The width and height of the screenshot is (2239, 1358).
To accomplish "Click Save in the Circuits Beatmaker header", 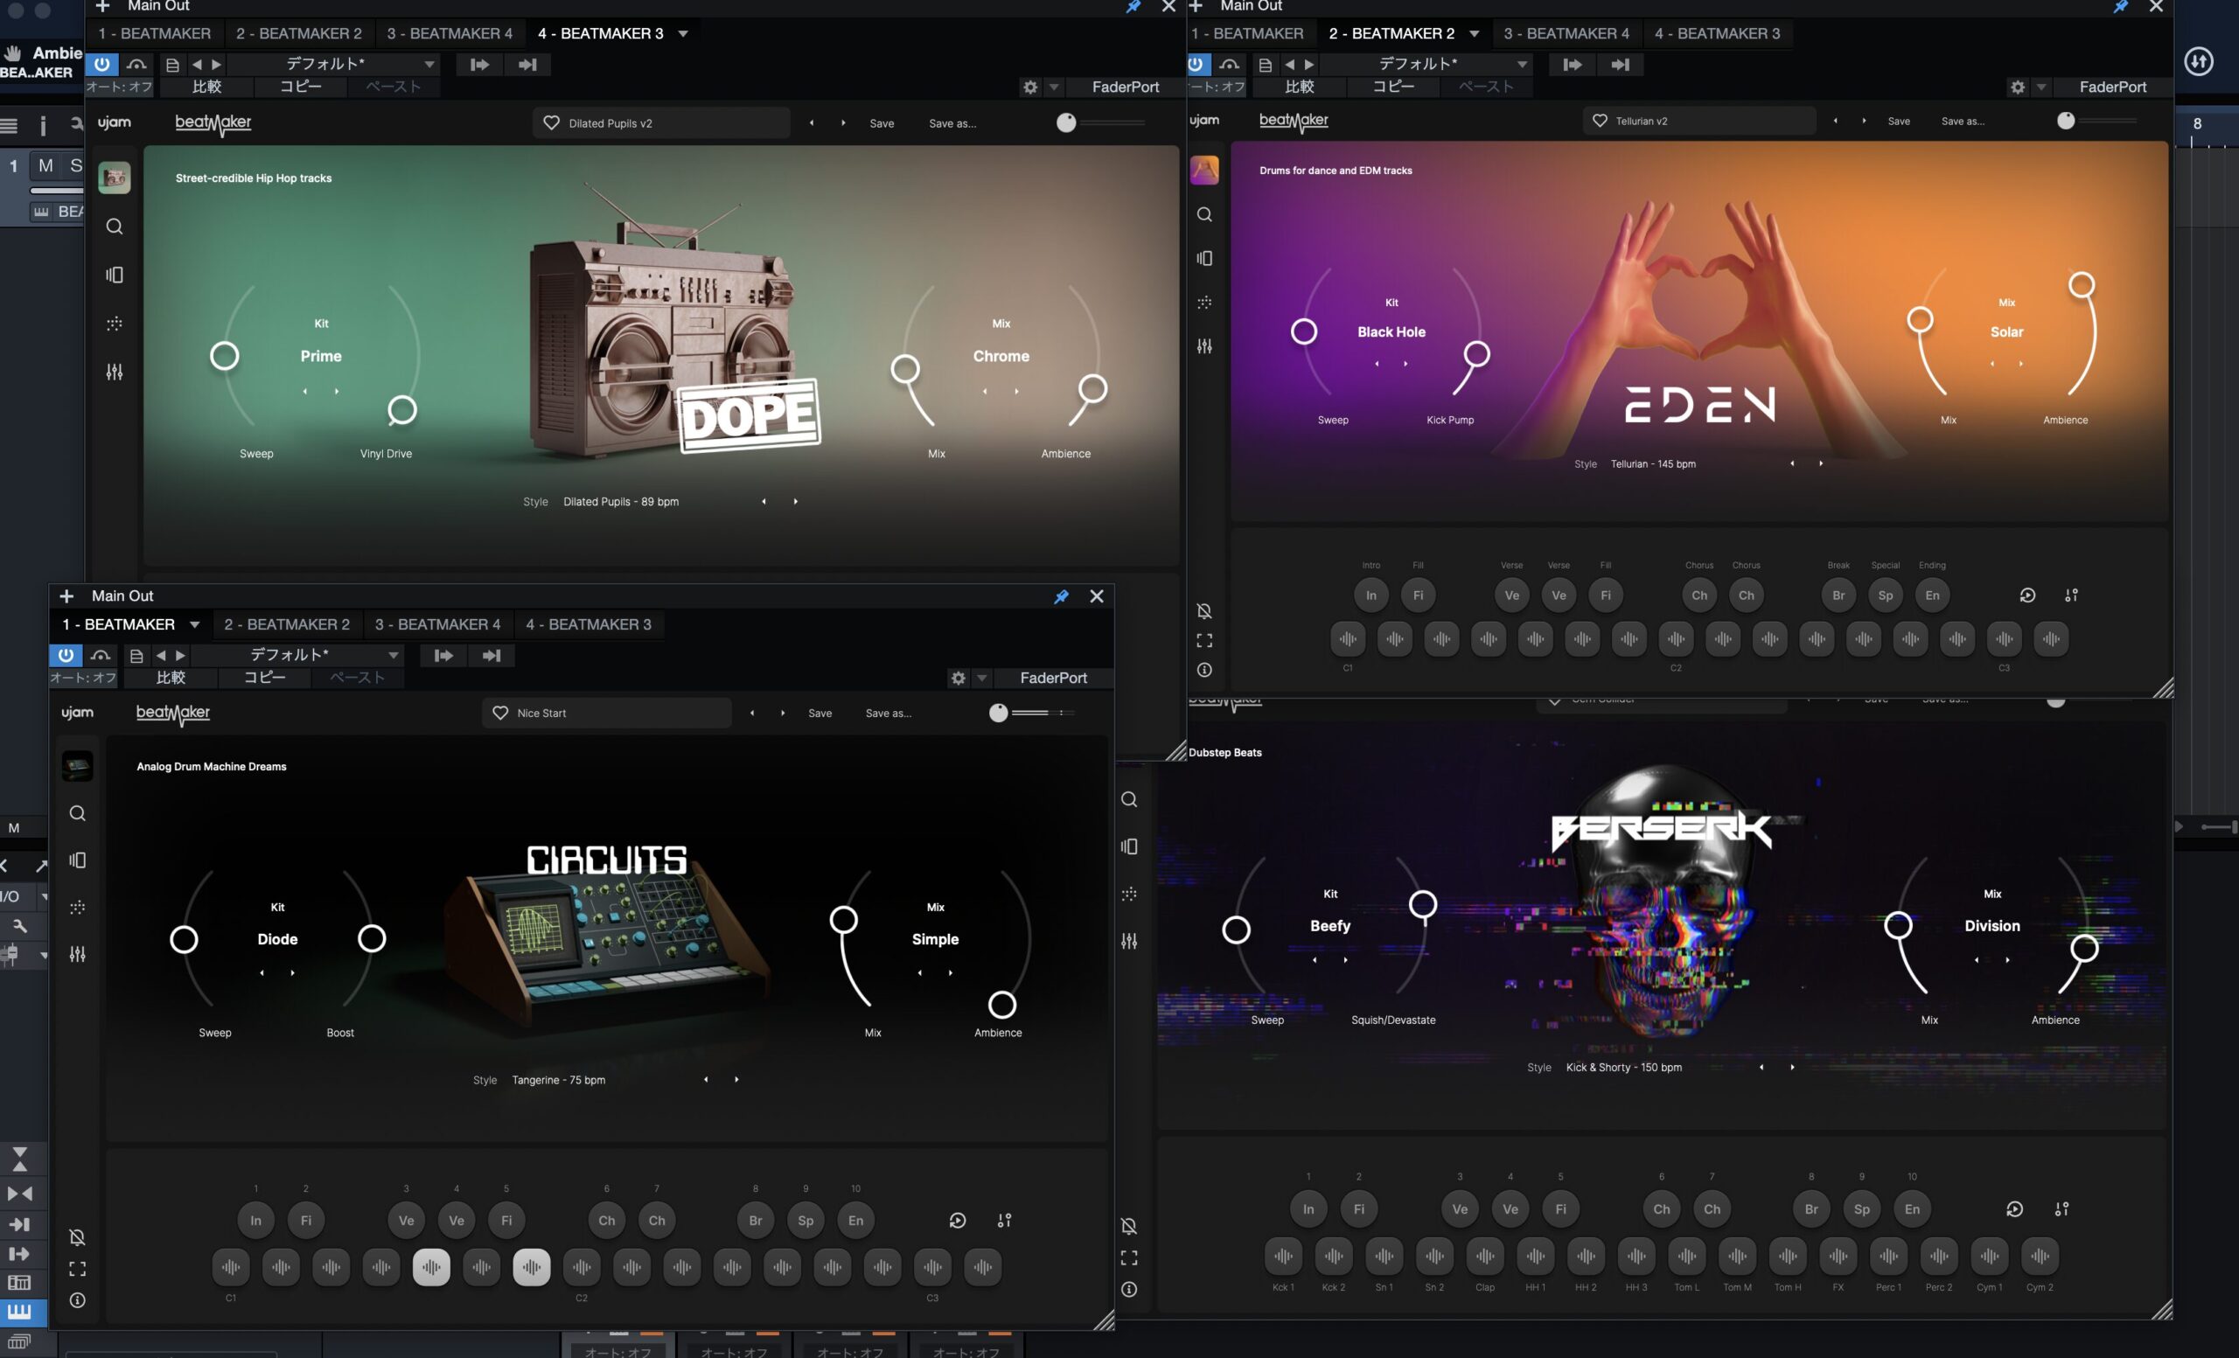I will 820,713.
